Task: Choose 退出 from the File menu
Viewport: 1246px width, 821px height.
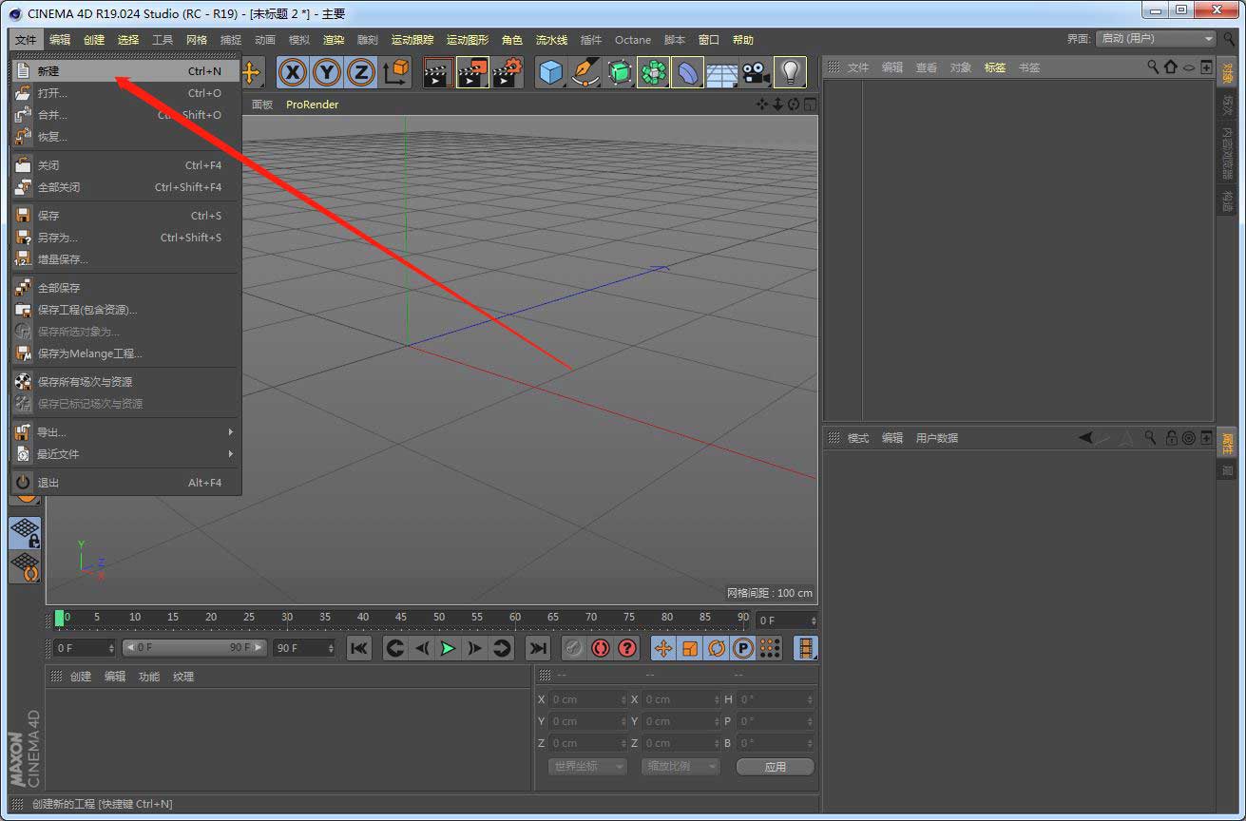Action: (125, 483)
